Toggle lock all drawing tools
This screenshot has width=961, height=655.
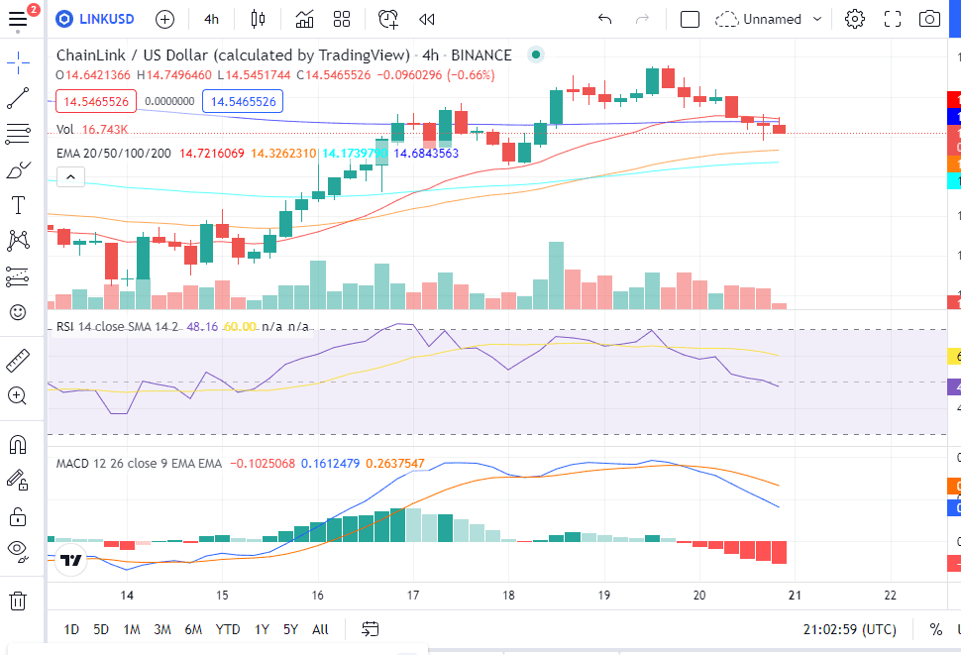pos(18,516)
